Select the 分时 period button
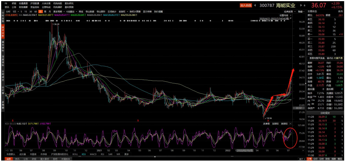 8,11
